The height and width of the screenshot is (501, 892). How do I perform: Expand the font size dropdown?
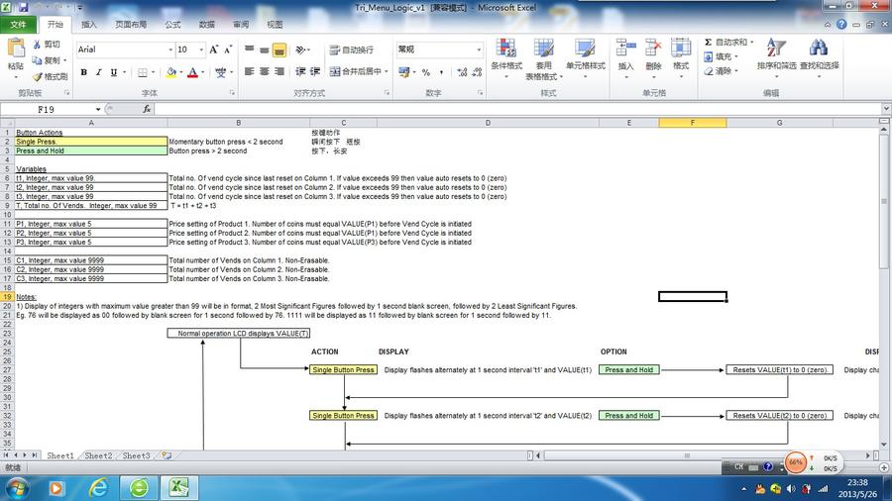tap(201, 50)
